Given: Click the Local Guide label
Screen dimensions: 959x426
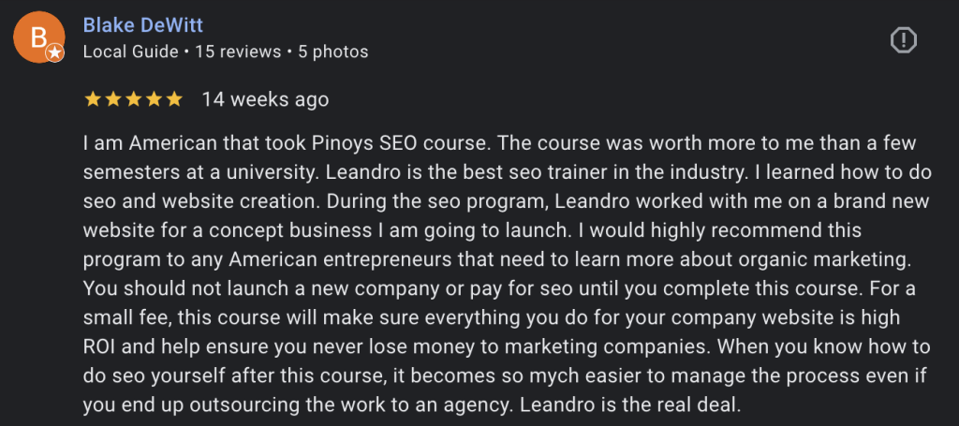Looking at the screenshot, I should click(130, 51).
